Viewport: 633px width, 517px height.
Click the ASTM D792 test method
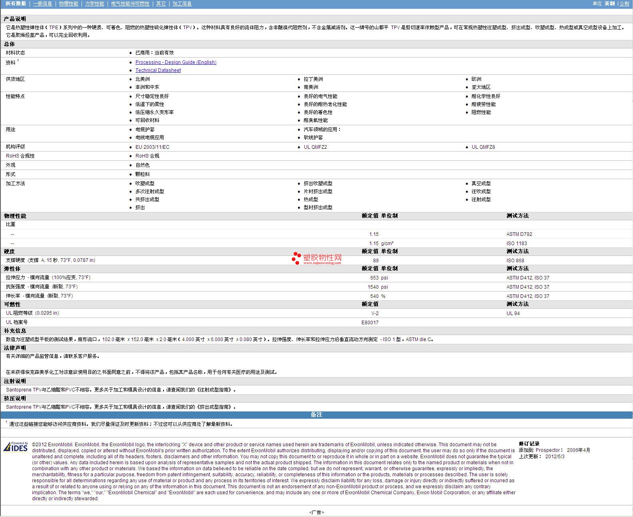[519, 234]
